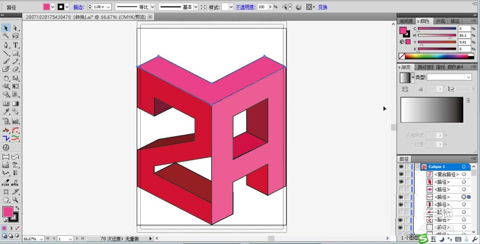The height and width of the screenshot is (244, 480).
Task: Click the Zoom magnifier tool
Action: [15, 199]
